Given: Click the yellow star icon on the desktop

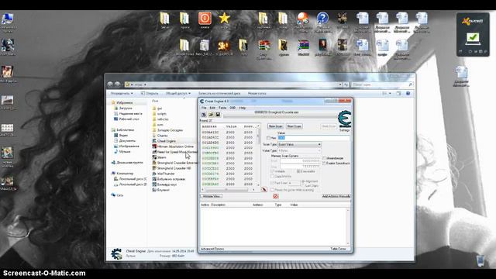Looking at the screenshot, I should [x=224, y=19].
